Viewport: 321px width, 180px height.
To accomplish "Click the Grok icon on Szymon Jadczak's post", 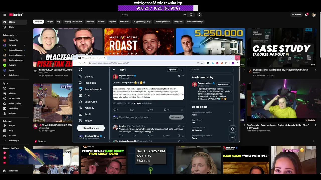I will (x=179, y=76).
